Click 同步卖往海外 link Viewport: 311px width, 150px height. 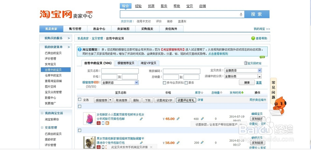tap(258, 100)
